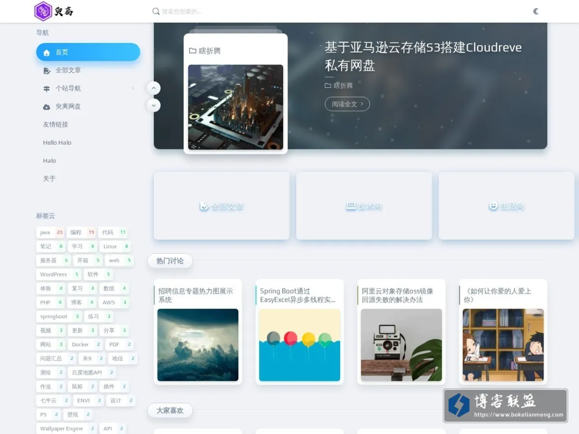Open the anime classroom post thumbnail
Image resolution: width=579 pixels, height=434 pixels.
503,345
